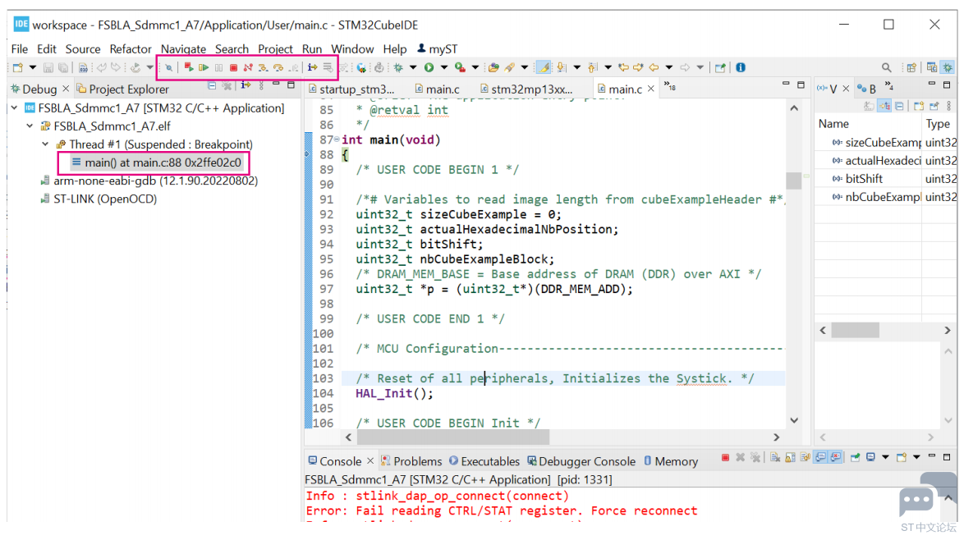Click Back navigation yellow arrow

tap(654, 67)
